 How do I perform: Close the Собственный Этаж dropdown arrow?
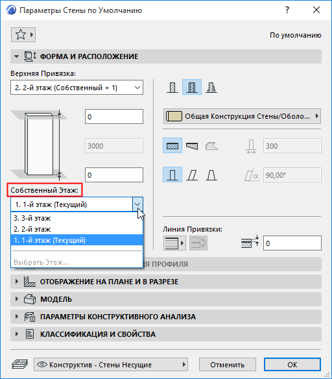137,204
